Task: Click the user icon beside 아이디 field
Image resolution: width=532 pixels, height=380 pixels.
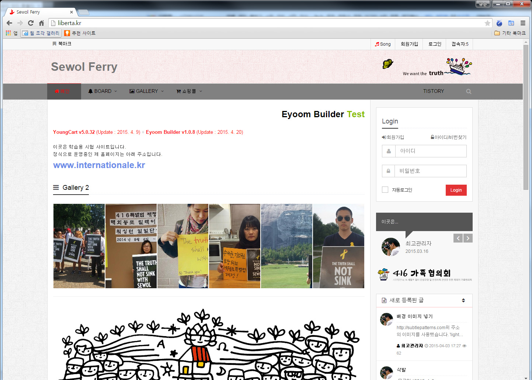Action: pyautogui.click(x=389, y=151)
